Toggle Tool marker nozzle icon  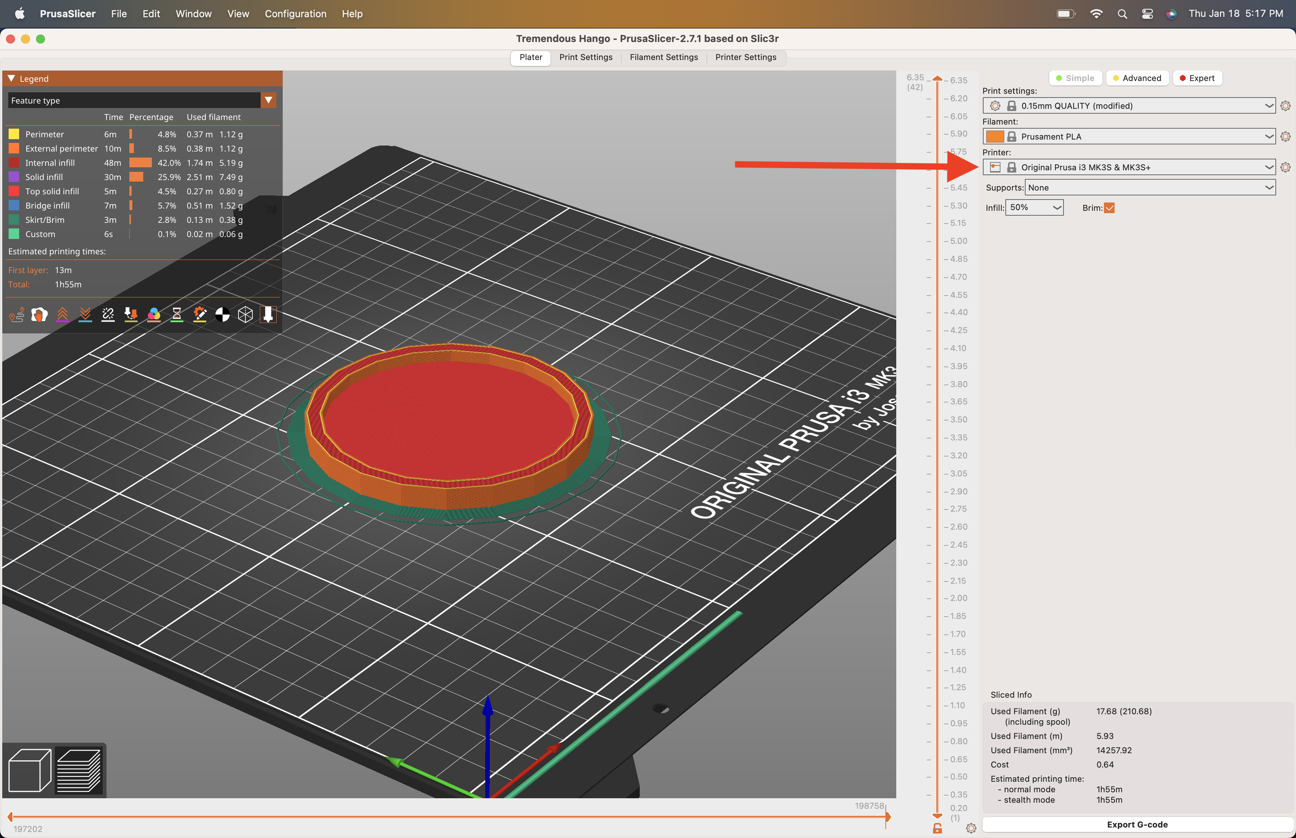(268, 314)
